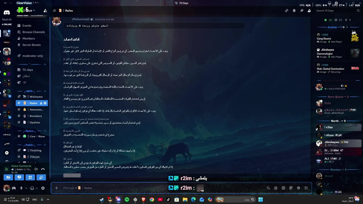The width and height of the screenshot is (363, 204).
Task: Click invite people icon beside server name
Action: tap(45, 10)
